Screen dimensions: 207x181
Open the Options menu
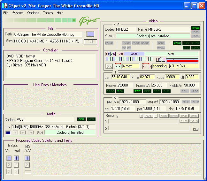(x=33, y=13)
